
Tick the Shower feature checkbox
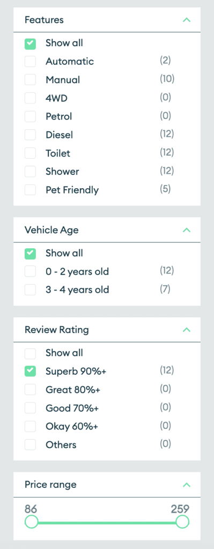coord(30,172)
